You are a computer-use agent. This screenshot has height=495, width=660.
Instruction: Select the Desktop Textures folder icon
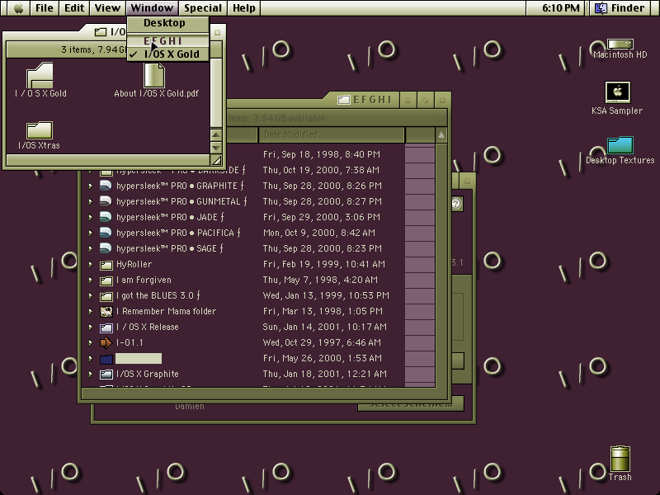coord(620,145)
